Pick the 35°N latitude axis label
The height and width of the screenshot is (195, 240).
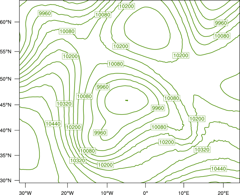pyautogui.click(x=6, y=155)
